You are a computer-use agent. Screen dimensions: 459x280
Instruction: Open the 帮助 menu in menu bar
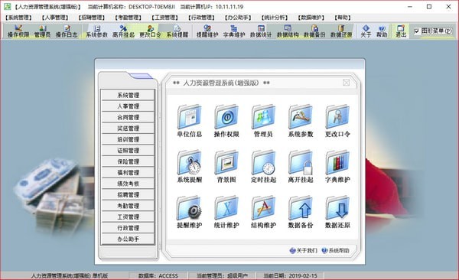point(343,18)
